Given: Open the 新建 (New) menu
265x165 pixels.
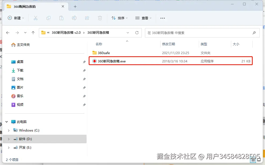Looking at the screenshot, I should (x=16, y=18).
